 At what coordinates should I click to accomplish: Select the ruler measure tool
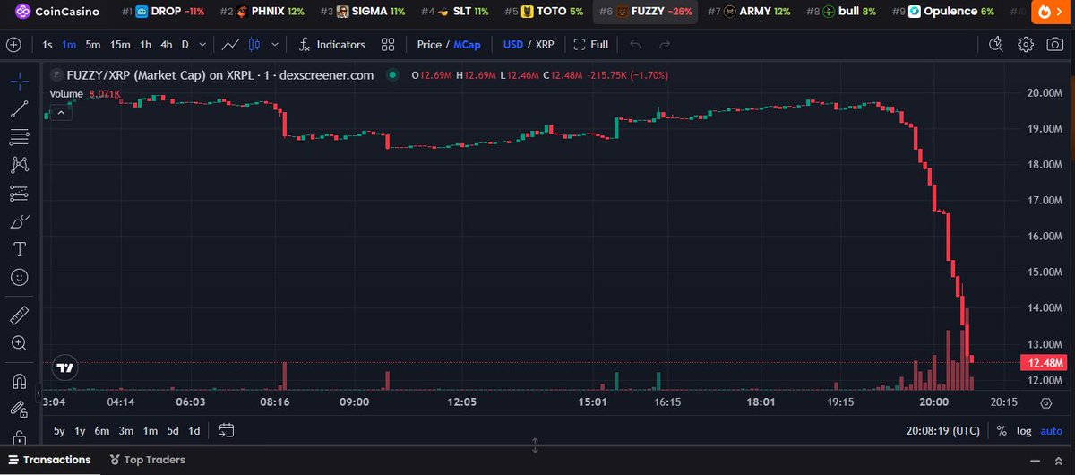(19, 315)
